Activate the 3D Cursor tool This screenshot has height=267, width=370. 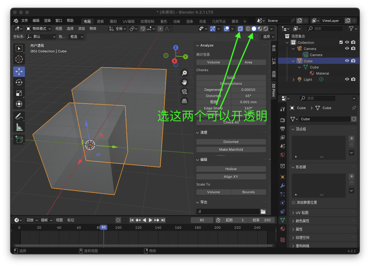click(x=19, y=59)
